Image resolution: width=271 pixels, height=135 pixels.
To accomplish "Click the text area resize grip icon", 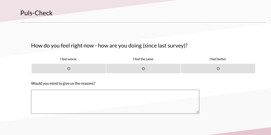I will [x=197, y=112].
